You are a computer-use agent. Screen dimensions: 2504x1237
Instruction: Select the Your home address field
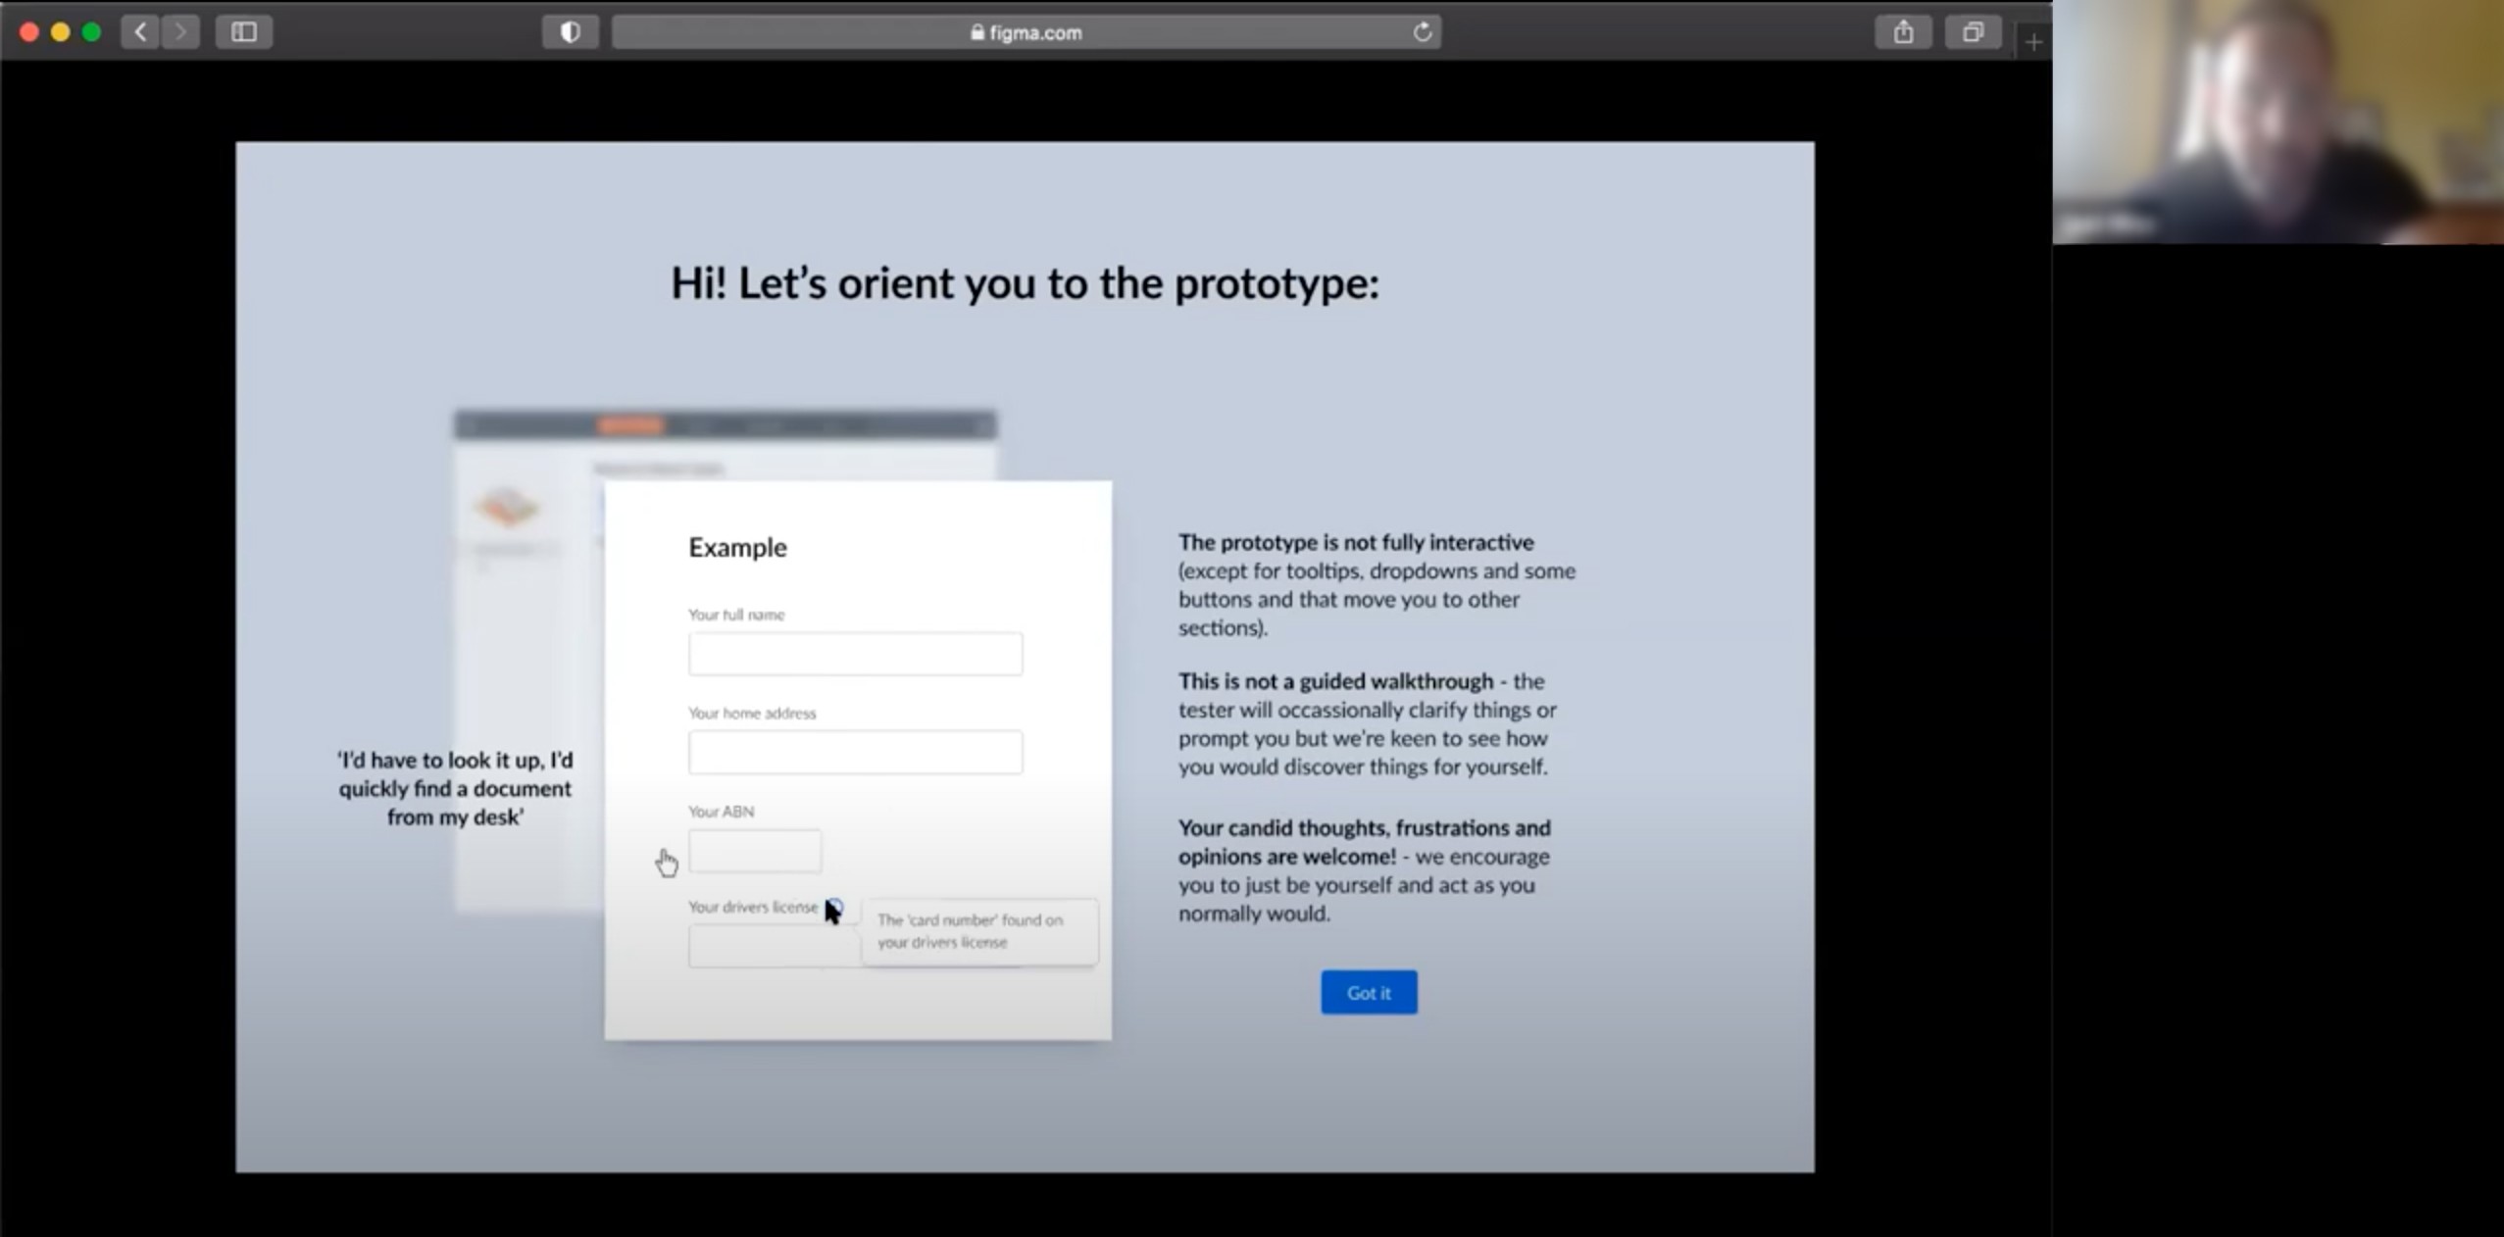[x=855, y=753]
